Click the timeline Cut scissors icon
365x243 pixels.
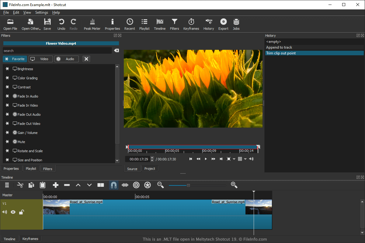click(x=20, y=185)
